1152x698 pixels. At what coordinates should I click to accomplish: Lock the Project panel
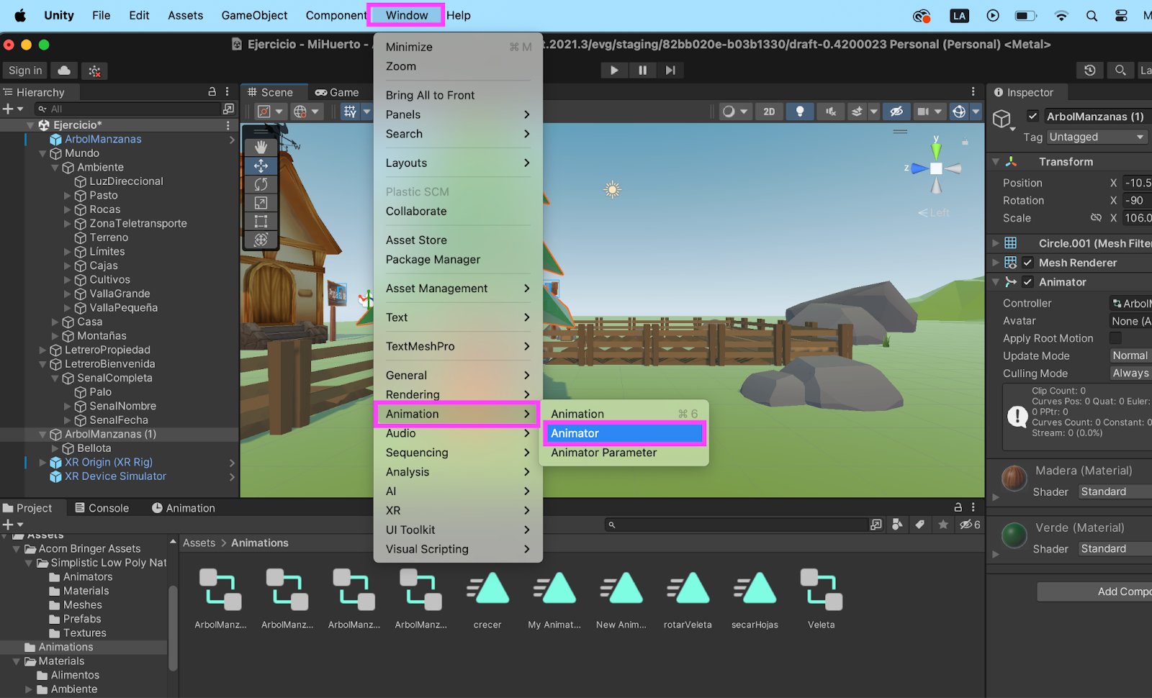(958, 507)
